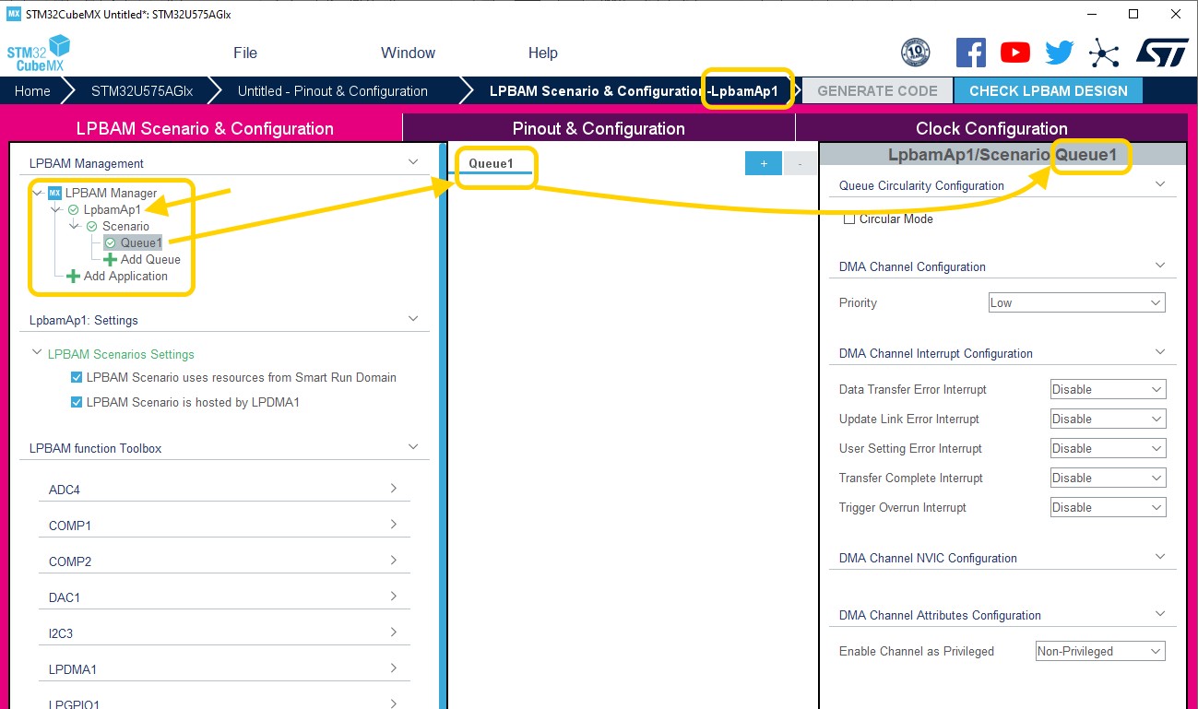The width and height of the screenshot is (1198, 709).
Task: Expand the I2C3 toolbox entry
Action: 394,632
